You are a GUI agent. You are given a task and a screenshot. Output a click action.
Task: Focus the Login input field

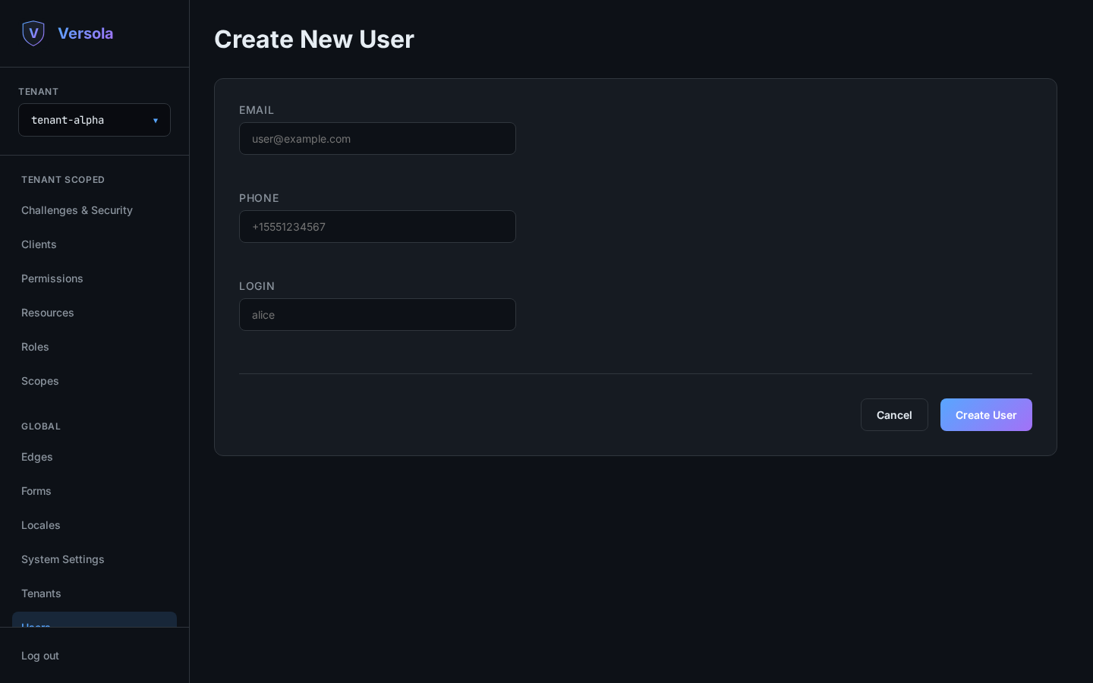click(377, 315)
